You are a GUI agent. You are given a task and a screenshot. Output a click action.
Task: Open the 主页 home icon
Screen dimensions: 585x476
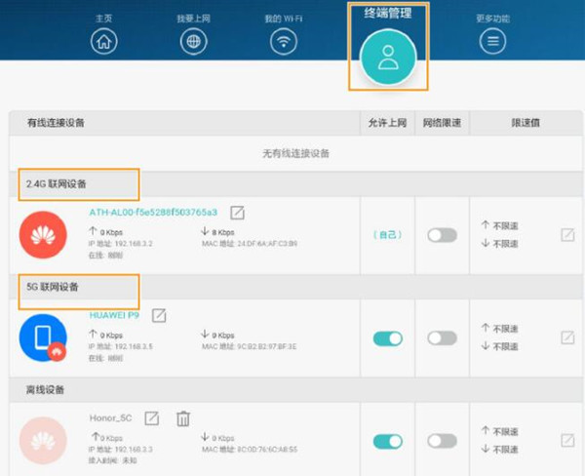point(103,41)
